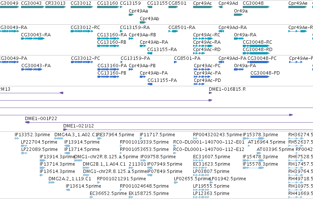Click EST LP03807.5prime
313x199 pixels.
tap(201, 175)
